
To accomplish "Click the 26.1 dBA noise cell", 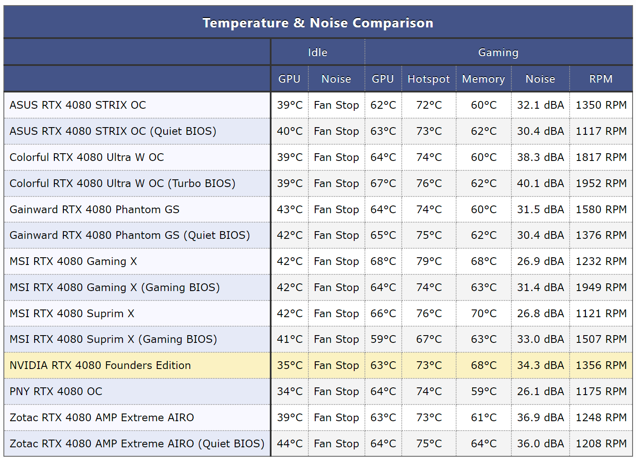I will (540, 391).
